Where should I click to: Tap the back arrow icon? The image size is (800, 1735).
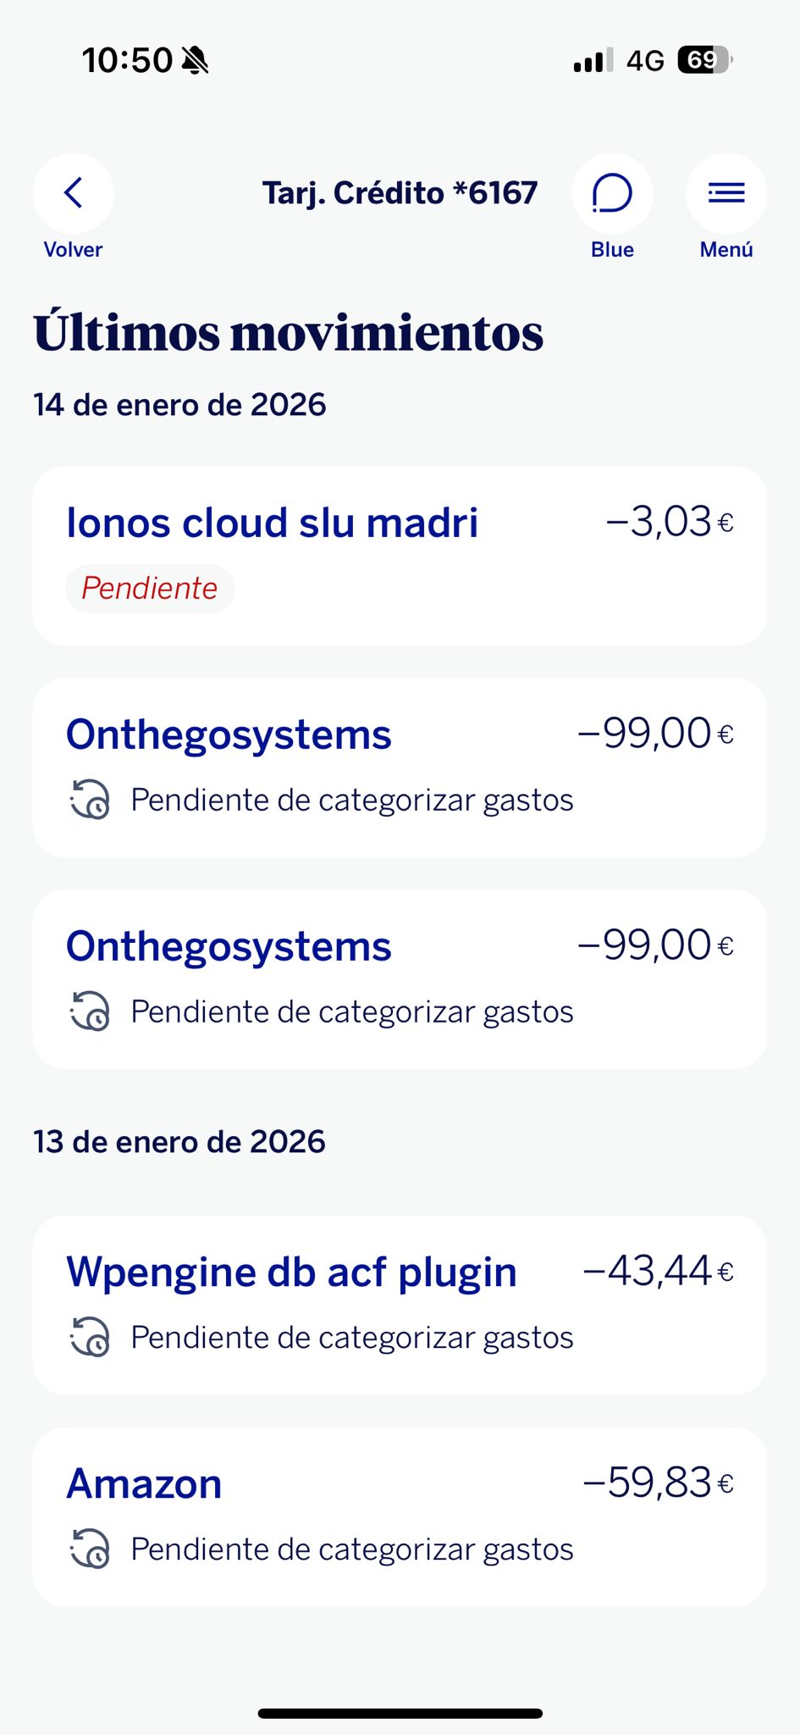click(74, 193)
